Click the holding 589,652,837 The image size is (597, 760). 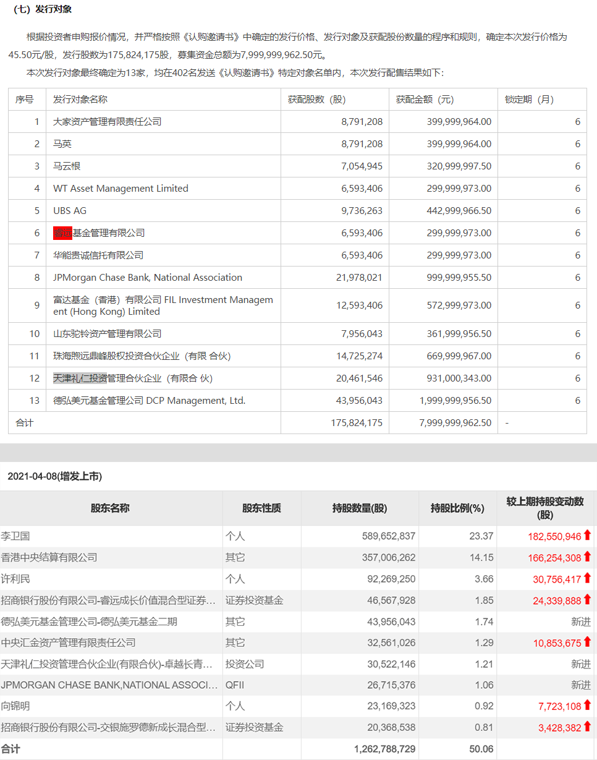click(x=389, y=536)
